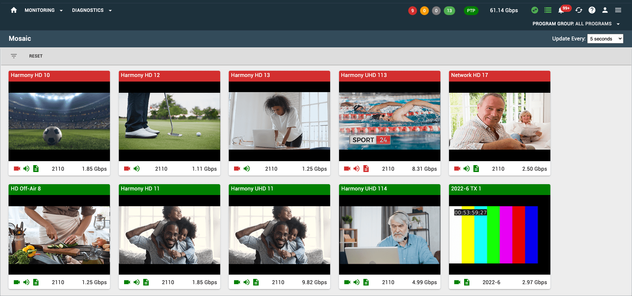
Task: Click the 4.99 Gbps bitrate value
Action: (x=425, y=282)
